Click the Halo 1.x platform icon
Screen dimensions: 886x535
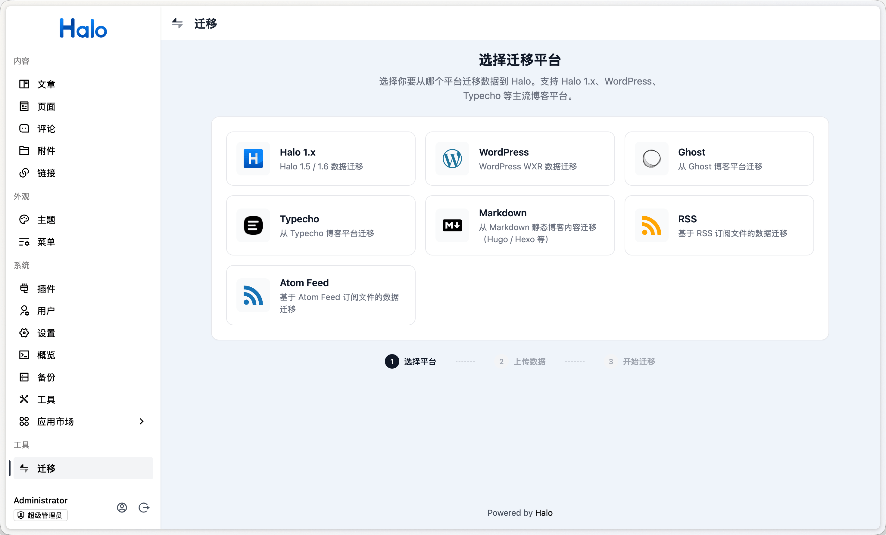pos(253,159)
